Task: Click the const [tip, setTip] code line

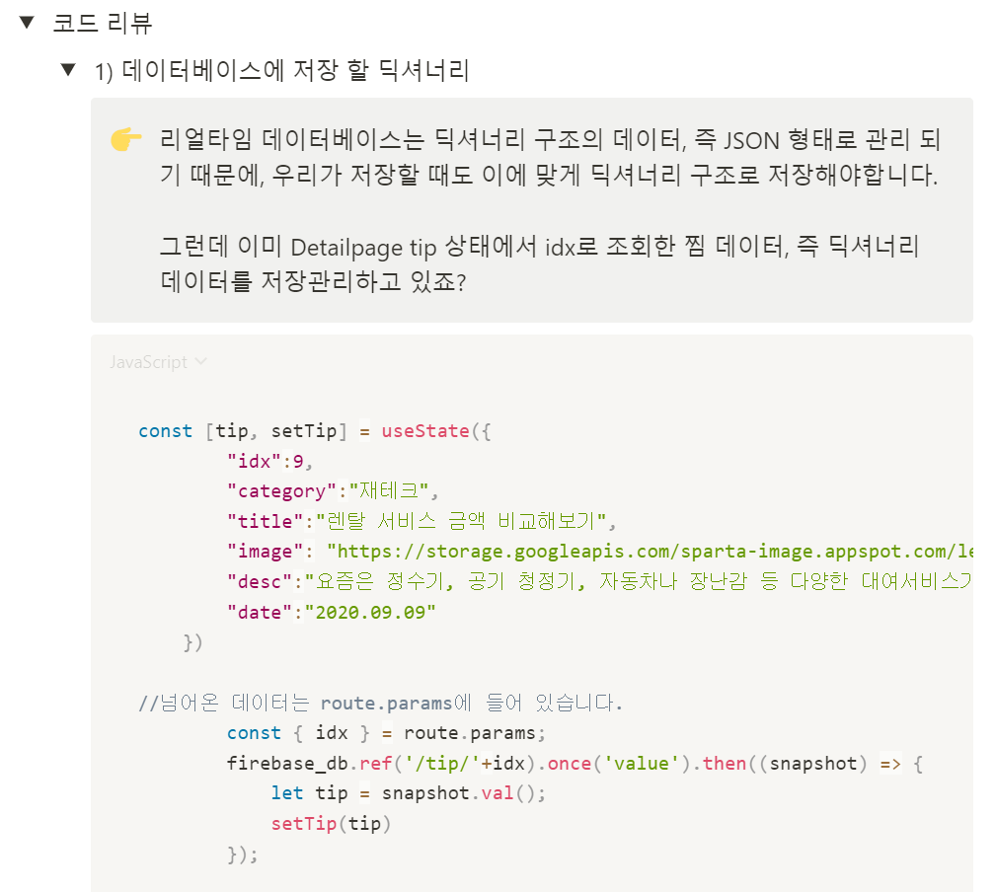Action: 315,431
